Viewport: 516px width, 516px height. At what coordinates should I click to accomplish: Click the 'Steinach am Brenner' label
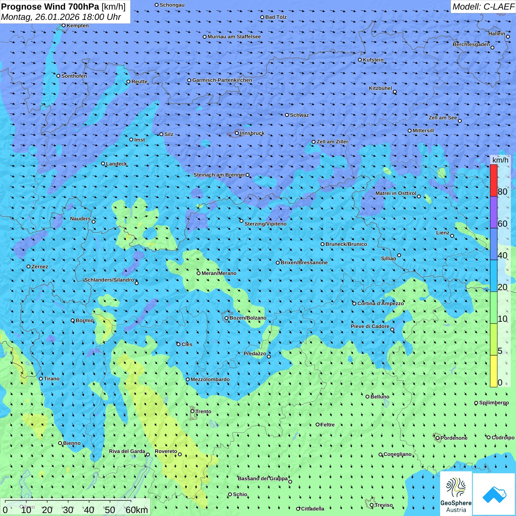(x=219, y=175)
